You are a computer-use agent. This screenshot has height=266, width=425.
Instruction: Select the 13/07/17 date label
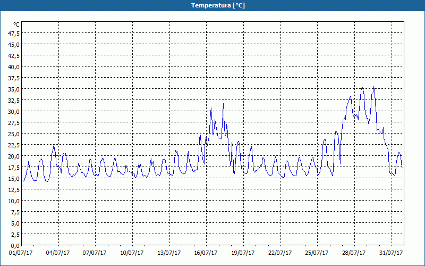tap(169, 253)
